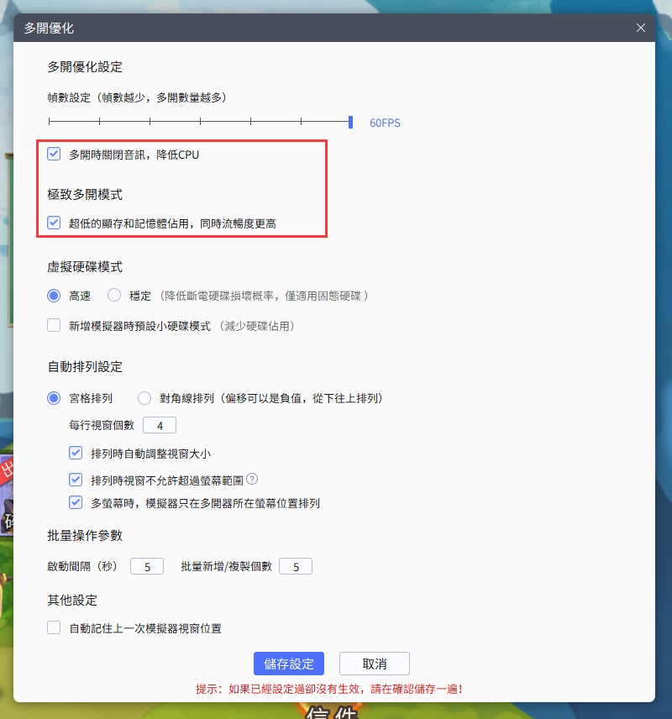
Task: Toggle 多螢幕時模擬器只在多開器所在螢幕位置排列 checkbox
Action: pos(76,502)
